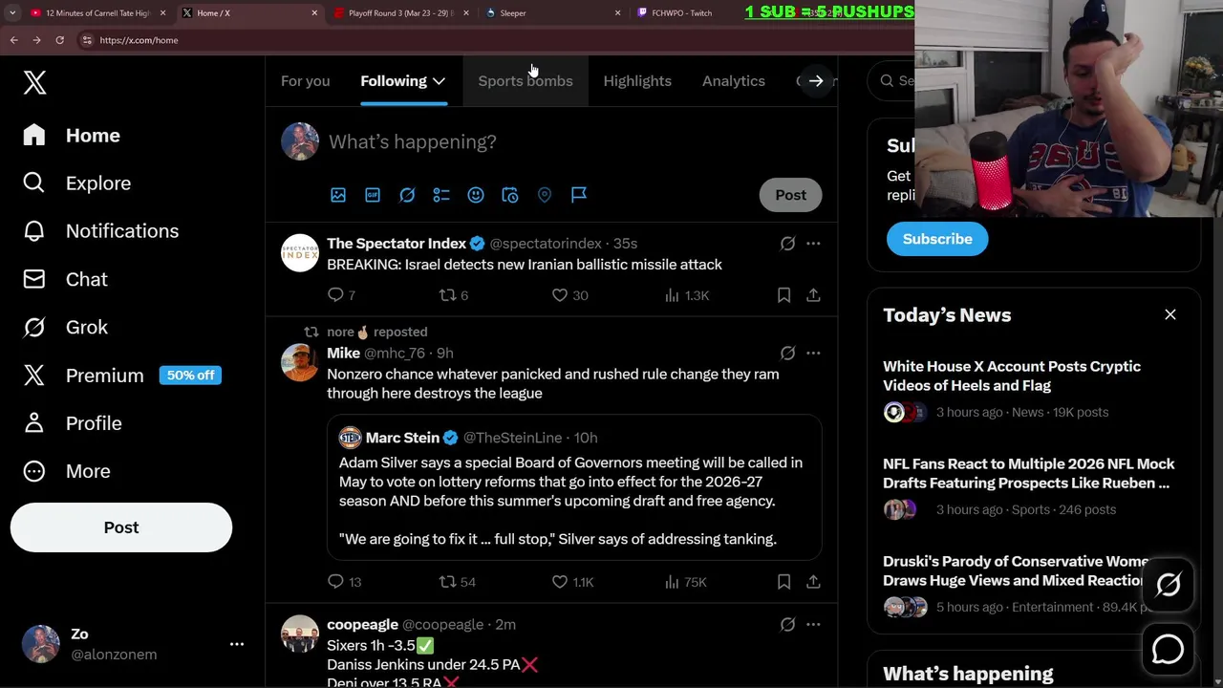Image resolution: width=1223 pixels, height=688 pixels.
Task: Open the Home navigation item
Action: pyautogui.click(x=73, y=136)
